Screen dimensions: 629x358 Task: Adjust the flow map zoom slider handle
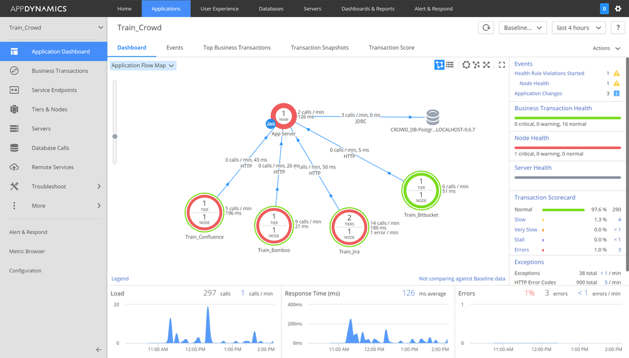click(115, 137)
